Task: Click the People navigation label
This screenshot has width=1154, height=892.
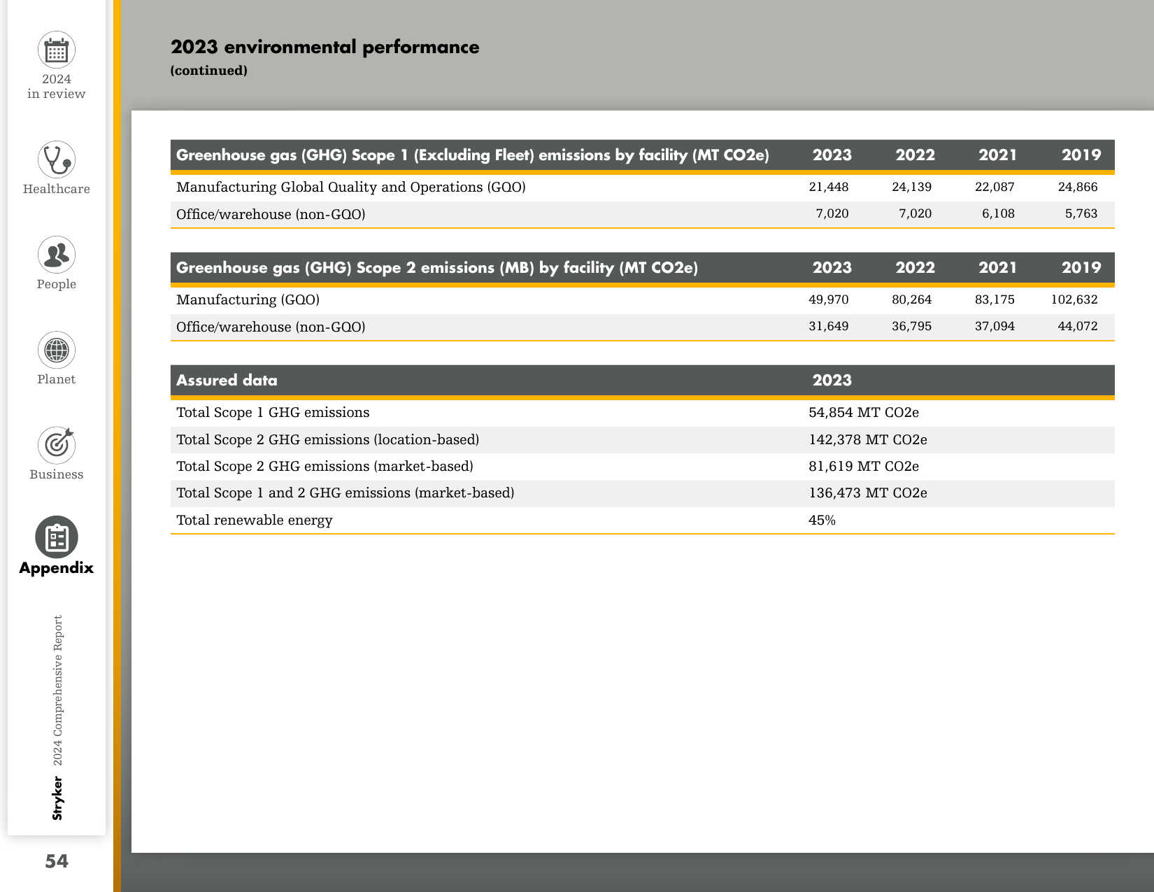Action: [x=57, y=284]
